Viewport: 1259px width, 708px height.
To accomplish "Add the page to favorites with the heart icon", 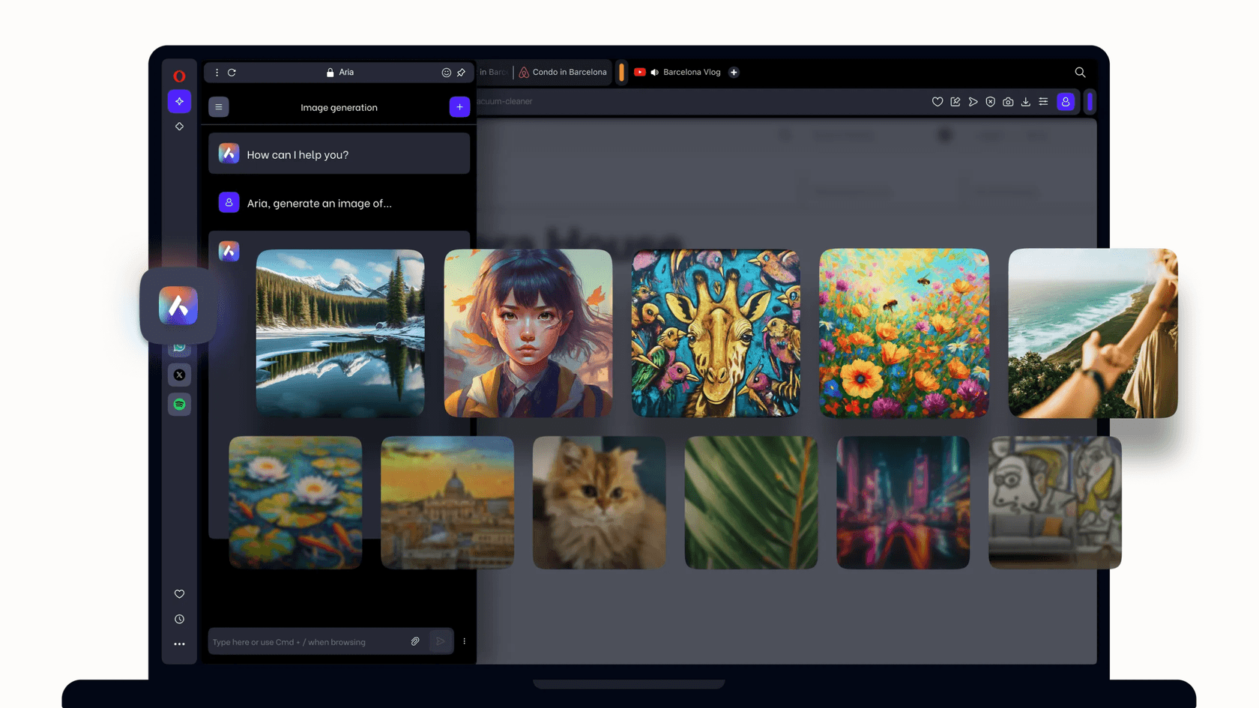I will [x=938, y=102].
